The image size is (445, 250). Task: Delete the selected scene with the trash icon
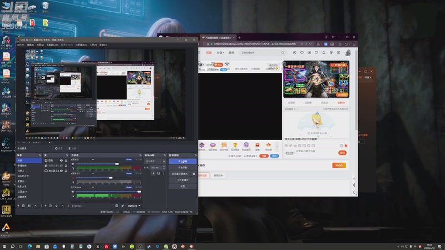click(x=23, y=206)
